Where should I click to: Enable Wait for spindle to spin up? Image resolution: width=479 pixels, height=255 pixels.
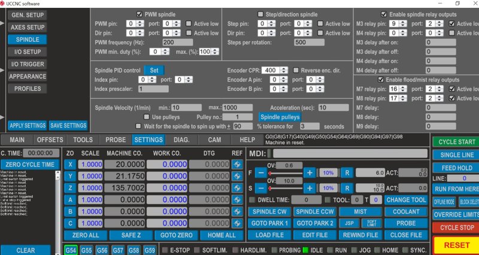(138, 126)
